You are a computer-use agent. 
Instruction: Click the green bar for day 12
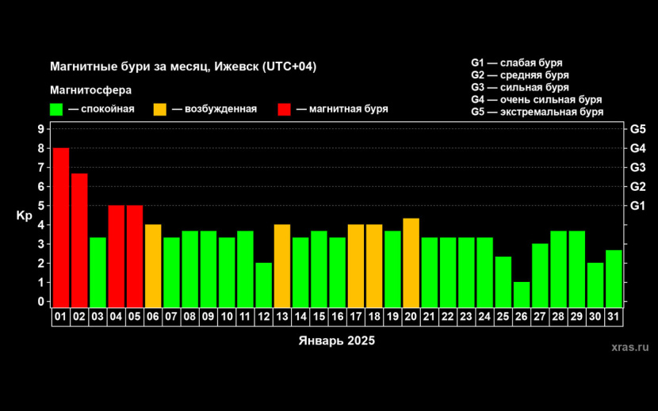point(264,284)
